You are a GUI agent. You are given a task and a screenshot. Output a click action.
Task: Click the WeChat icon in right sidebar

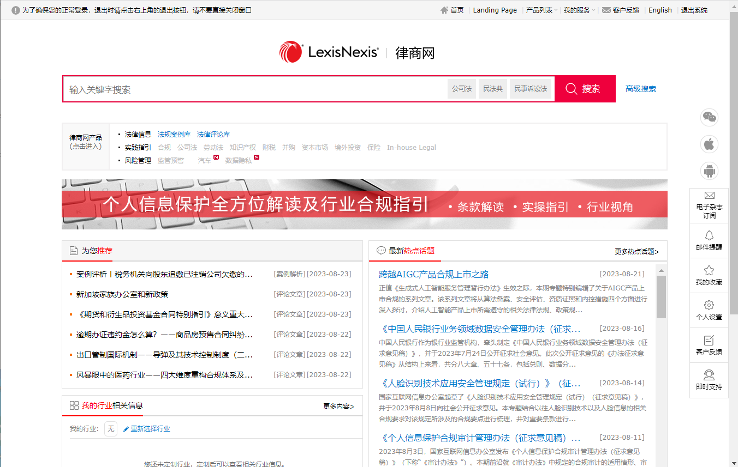pyautogui.click(x=709, y=117)
